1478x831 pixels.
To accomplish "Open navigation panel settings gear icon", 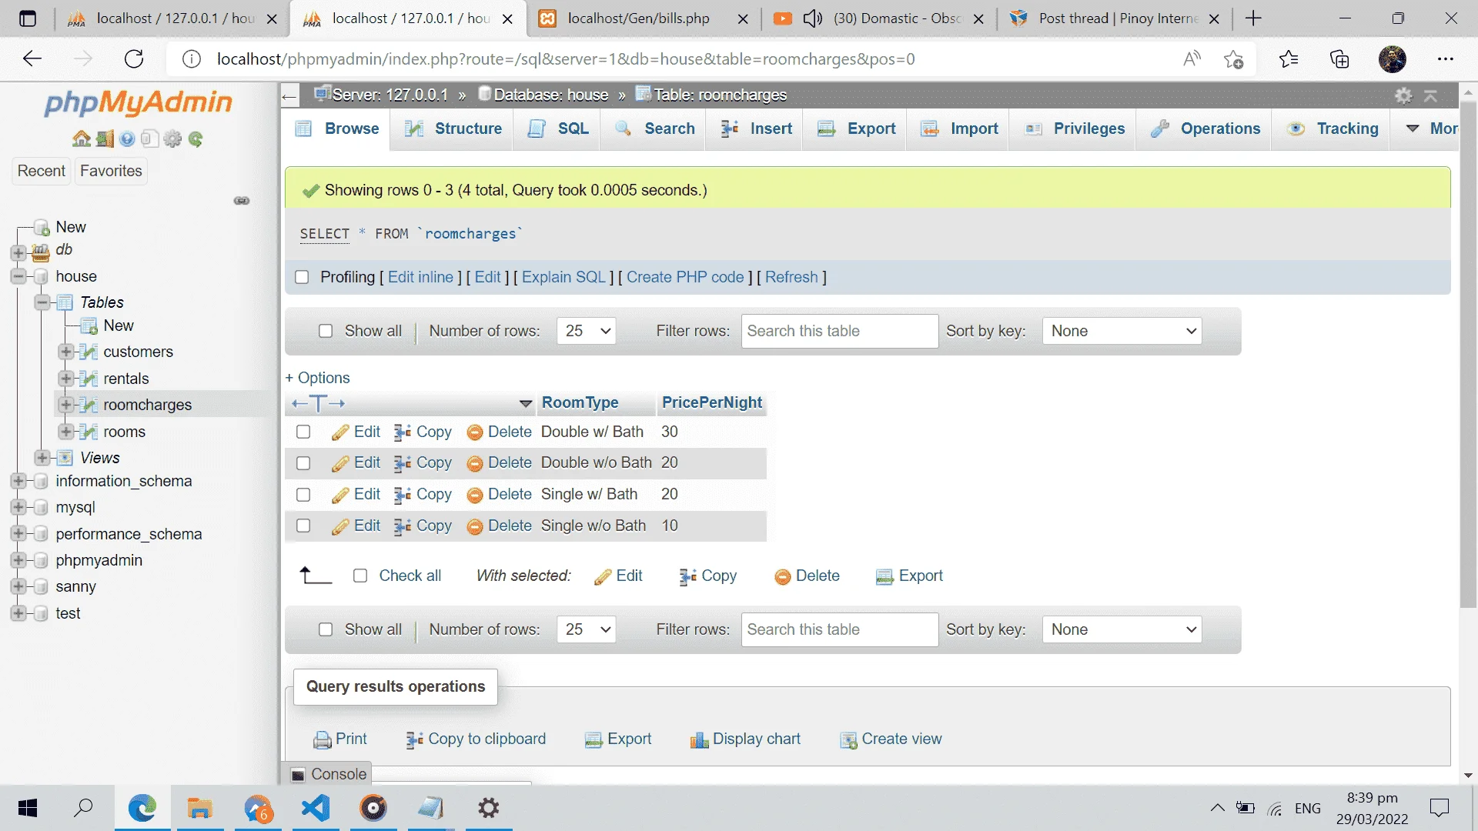I will (173, 138).
